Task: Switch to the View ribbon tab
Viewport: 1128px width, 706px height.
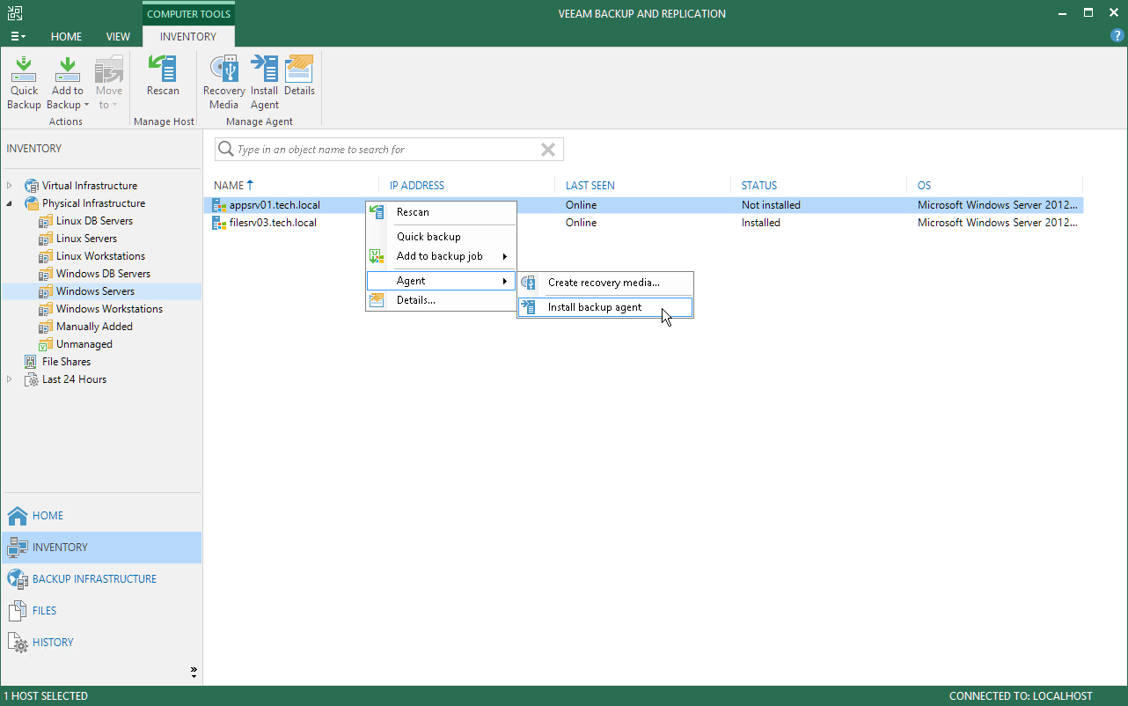Action: pyautogui.click(x=118, y=37)
